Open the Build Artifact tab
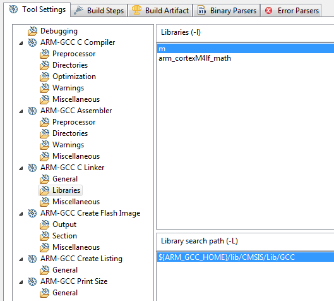Image resolution: width=334 pixels, height=301 pixels. tap(160, 11)
